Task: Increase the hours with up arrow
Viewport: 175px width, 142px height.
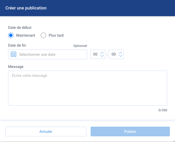Action: [x=102, y=53]
